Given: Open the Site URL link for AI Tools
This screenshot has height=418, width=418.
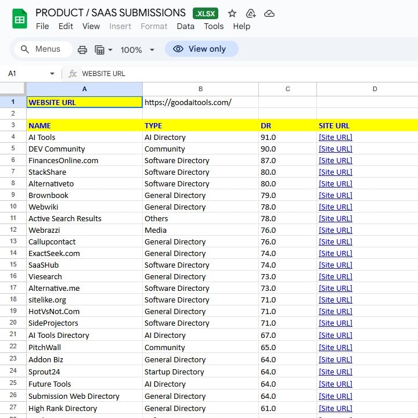Looking at the screenshot, I should coord(336,137).
